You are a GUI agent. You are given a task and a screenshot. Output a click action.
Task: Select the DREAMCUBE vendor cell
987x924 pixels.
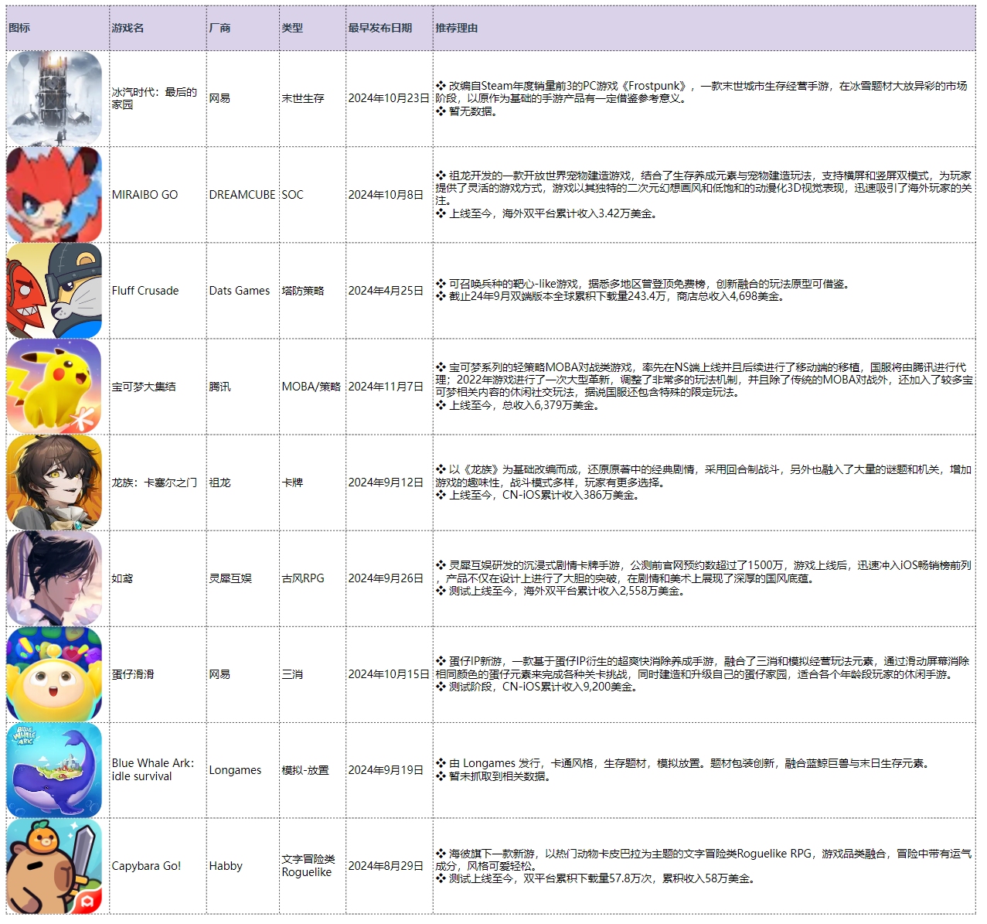click(x=242, y=195)
